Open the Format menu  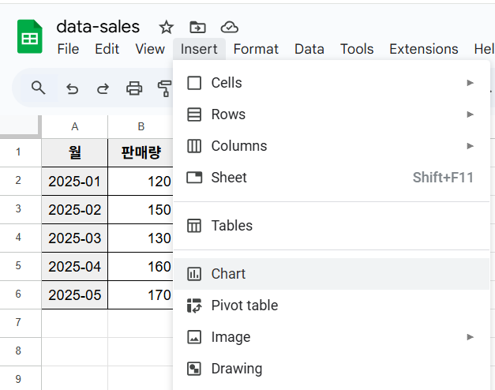click(256, 49)
